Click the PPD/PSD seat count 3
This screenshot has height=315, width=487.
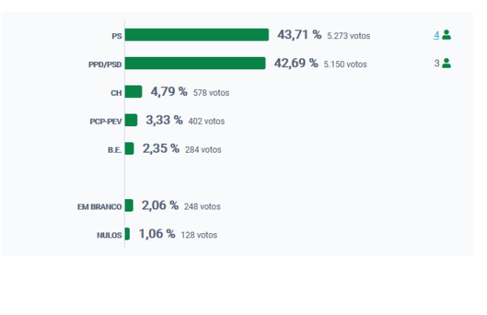(437, 63)
